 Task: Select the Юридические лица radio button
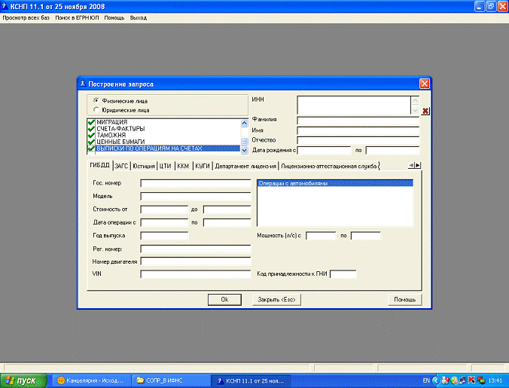point(96,109)
